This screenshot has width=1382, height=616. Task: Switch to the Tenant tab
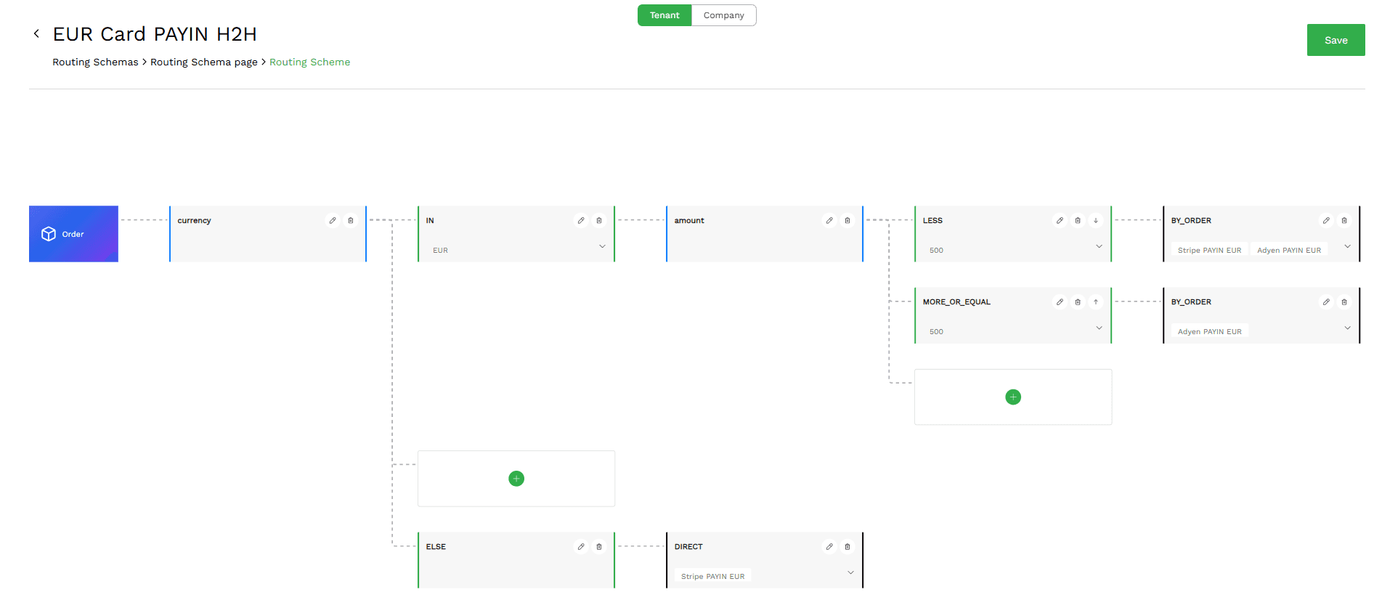pos(664,15)
